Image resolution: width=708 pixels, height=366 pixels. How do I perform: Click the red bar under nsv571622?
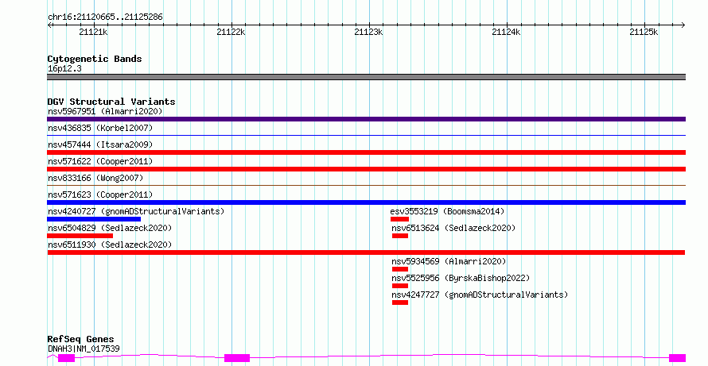click(x=366, y=169)
